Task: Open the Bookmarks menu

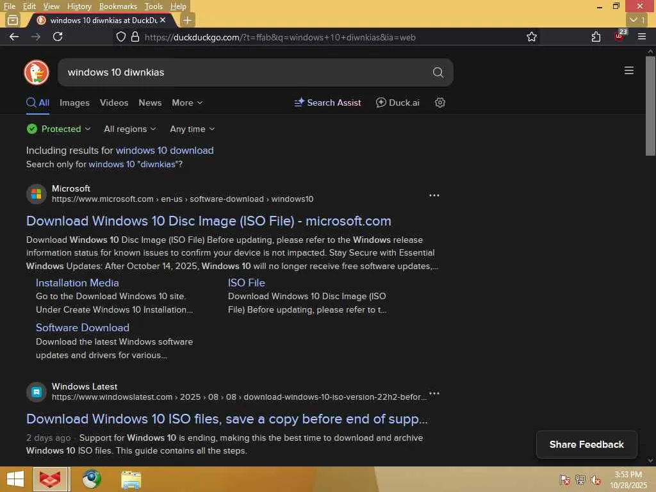Action: 118,6
